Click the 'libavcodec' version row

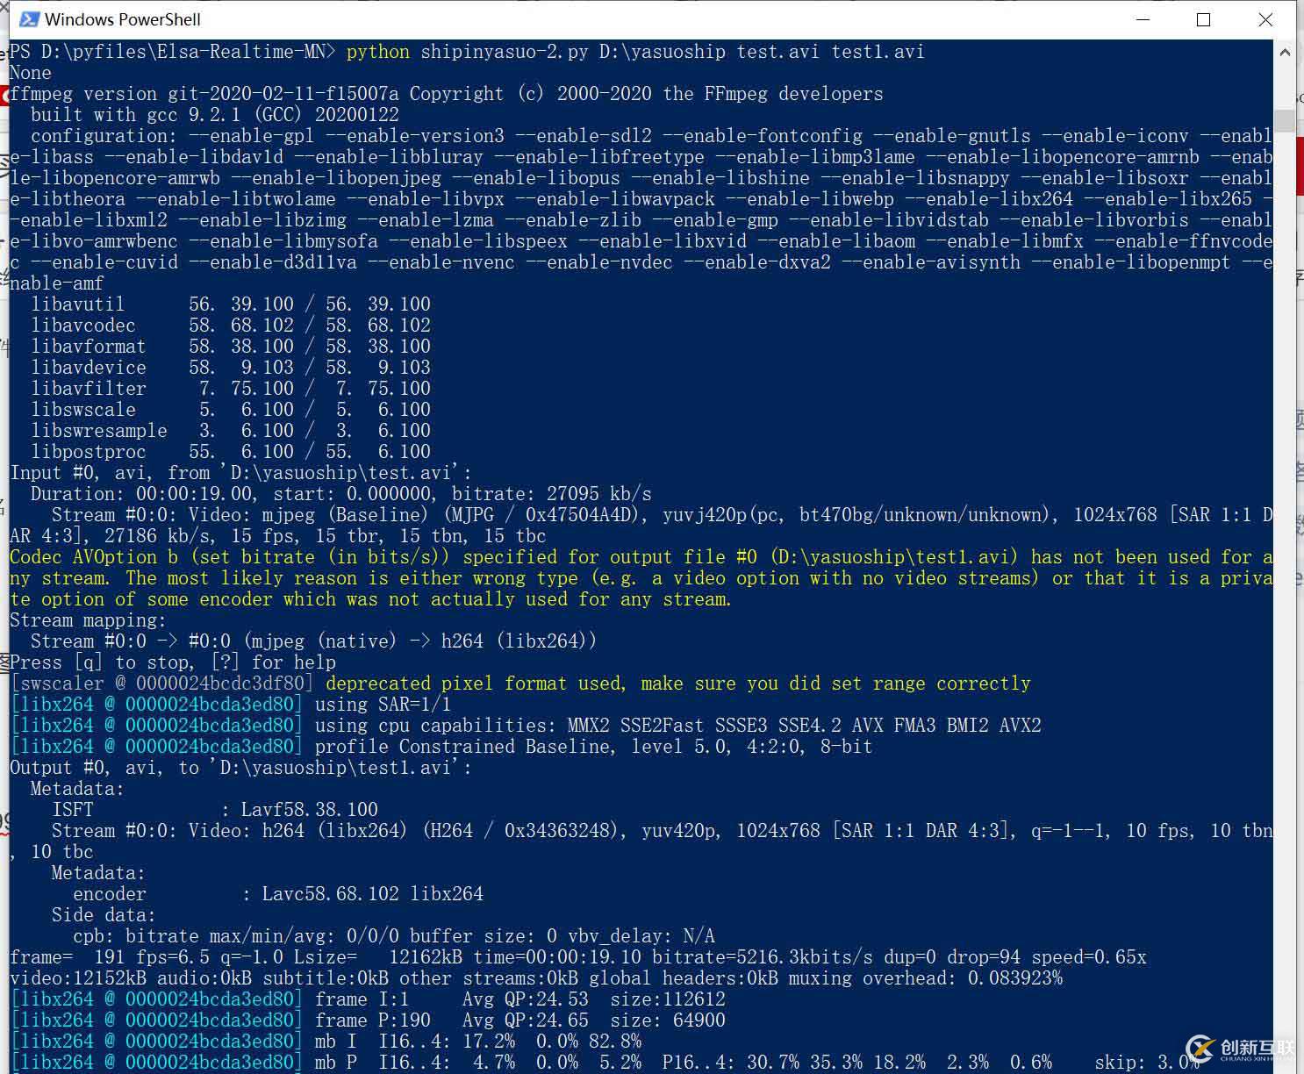click(x=231, y=326)
